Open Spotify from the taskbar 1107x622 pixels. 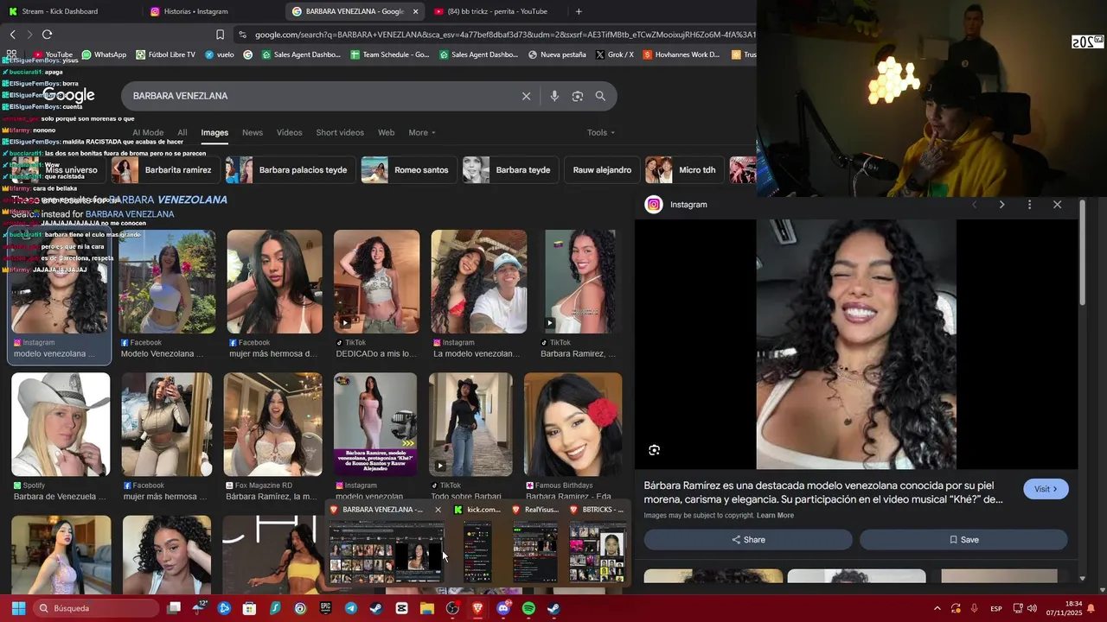pos(528,608)
